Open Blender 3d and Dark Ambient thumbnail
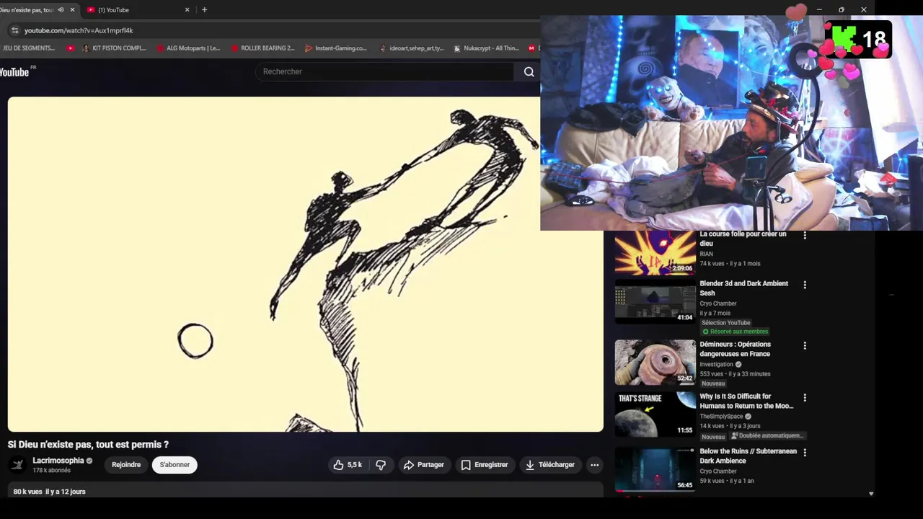Screen dimensions: 923x519 click(x=655, y=302)
